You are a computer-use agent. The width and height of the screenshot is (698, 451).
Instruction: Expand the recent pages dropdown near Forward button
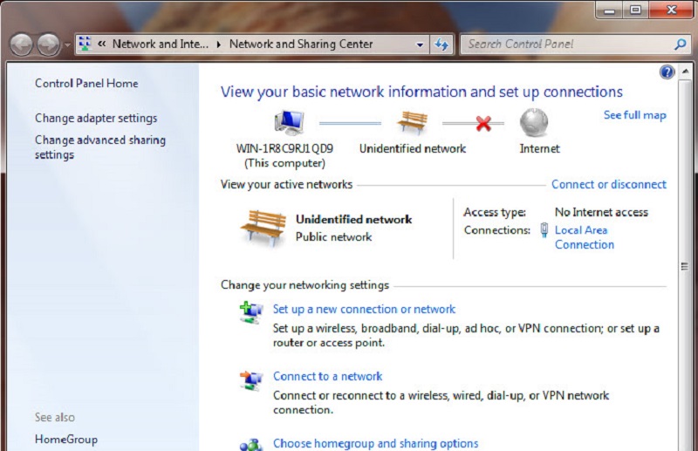coord(67,44)
